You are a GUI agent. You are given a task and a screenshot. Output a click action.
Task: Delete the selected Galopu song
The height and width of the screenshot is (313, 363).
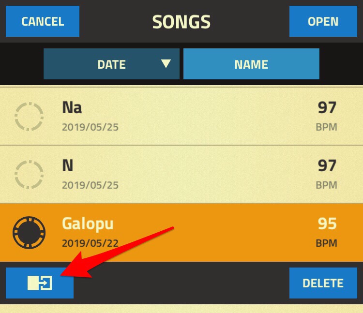[x=323, y=283]
